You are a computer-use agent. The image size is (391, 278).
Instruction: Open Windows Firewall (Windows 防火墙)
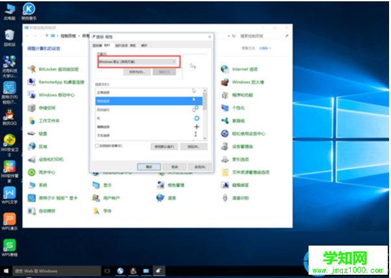click(x=242, y=82)
